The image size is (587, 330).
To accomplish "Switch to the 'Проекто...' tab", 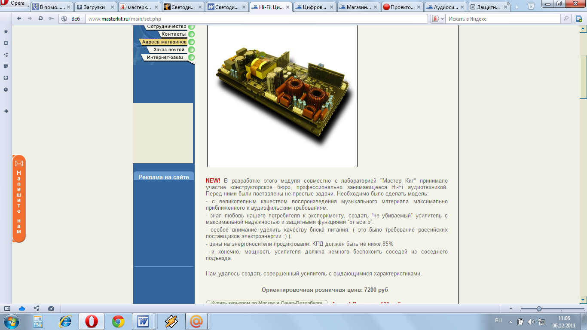I will click(x=402, y=7).
